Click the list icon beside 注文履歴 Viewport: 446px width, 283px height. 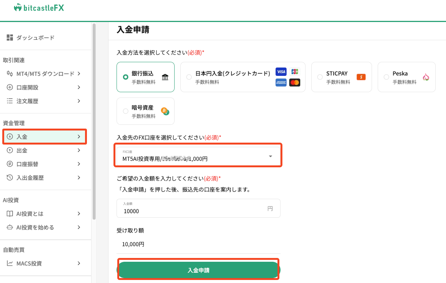tap(9, 101)
